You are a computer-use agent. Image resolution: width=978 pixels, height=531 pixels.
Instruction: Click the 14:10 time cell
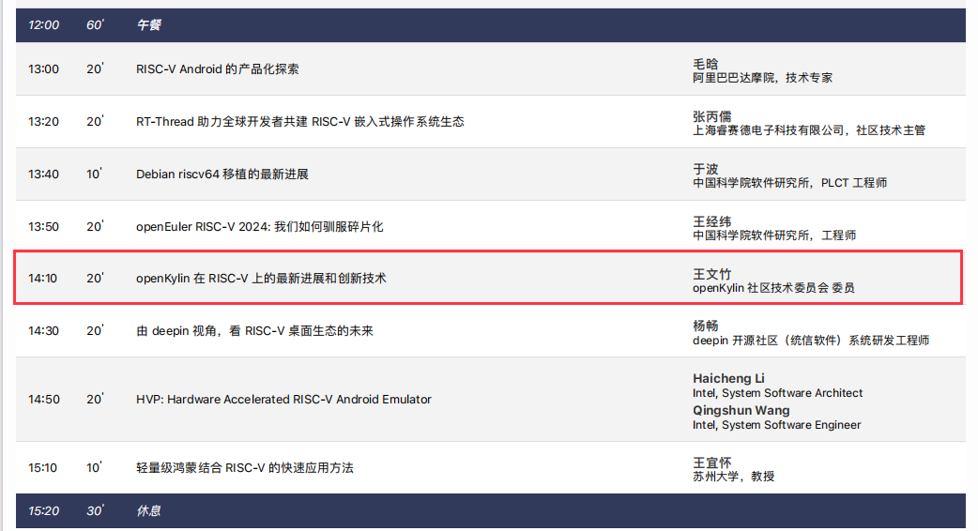[43, 279]
